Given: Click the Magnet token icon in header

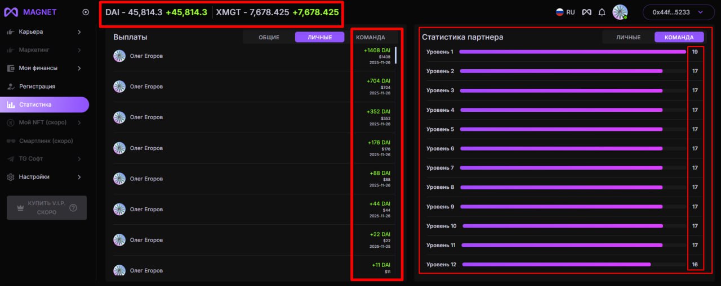Looking at the screenshot, I should click(x=586, y=12).
